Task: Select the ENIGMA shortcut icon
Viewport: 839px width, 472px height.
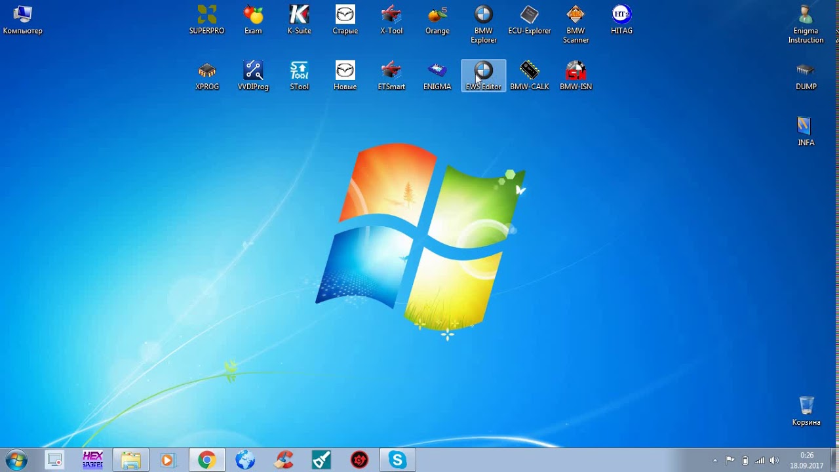Action: point(437,76)
